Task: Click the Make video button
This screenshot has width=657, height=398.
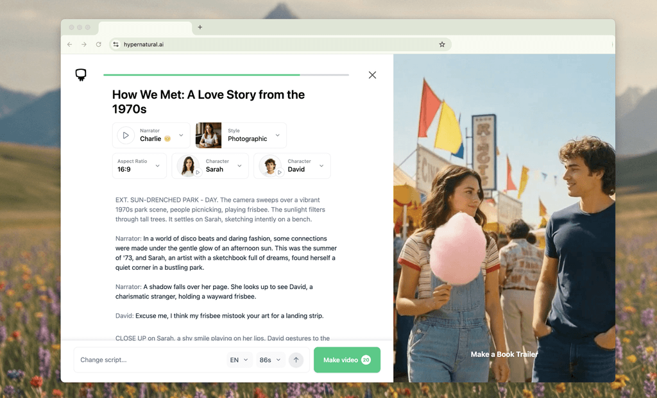Action: pos(346,360)
